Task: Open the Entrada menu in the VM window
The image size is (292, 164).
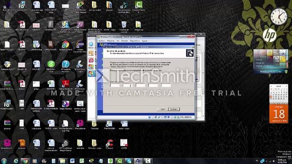Action: (x=125, y=41)
